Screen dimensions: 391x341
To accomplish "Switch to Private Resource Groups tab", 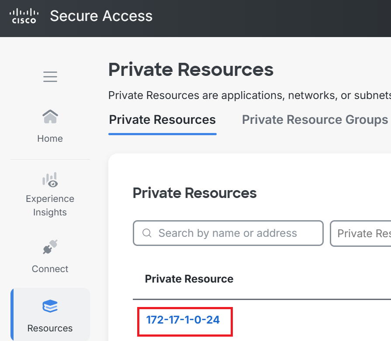I will [x=315, y=120].
